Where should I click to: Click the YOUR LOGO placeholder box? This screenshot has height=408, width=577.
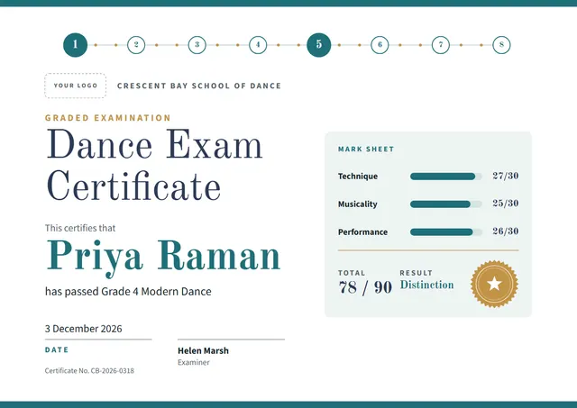(x=76, y=86)
